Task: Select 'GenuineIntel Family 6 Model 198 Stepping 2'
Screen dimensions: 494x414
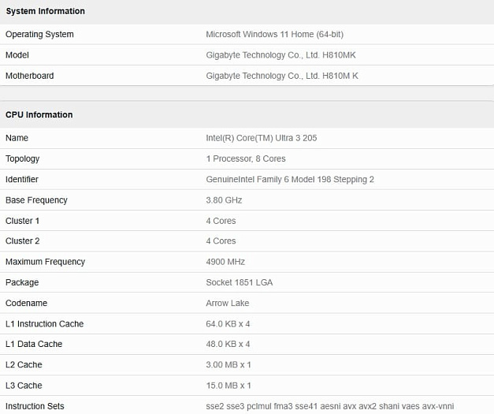Action: pyautogui.click(x=290, y=180)
